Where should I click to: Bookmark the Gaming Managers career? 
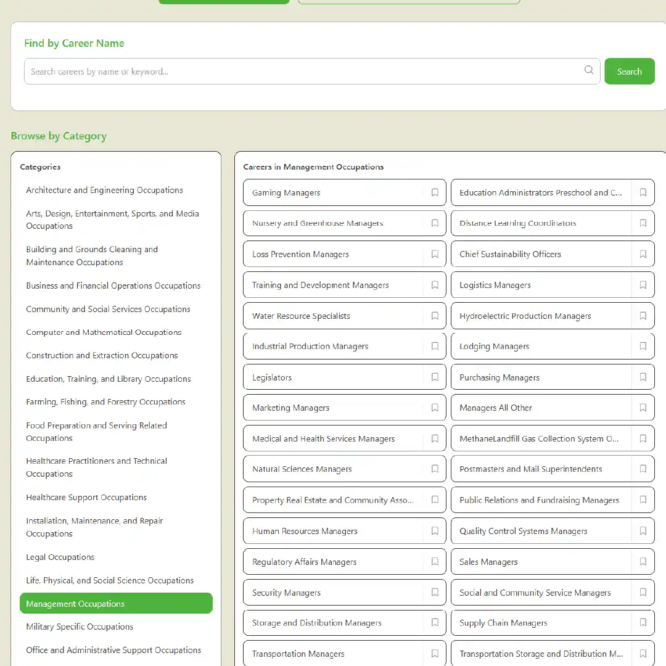(x=435, y=192)
